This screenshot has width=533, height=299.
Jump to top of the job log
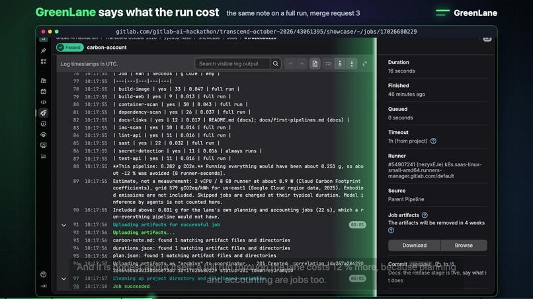click(340, 64)
